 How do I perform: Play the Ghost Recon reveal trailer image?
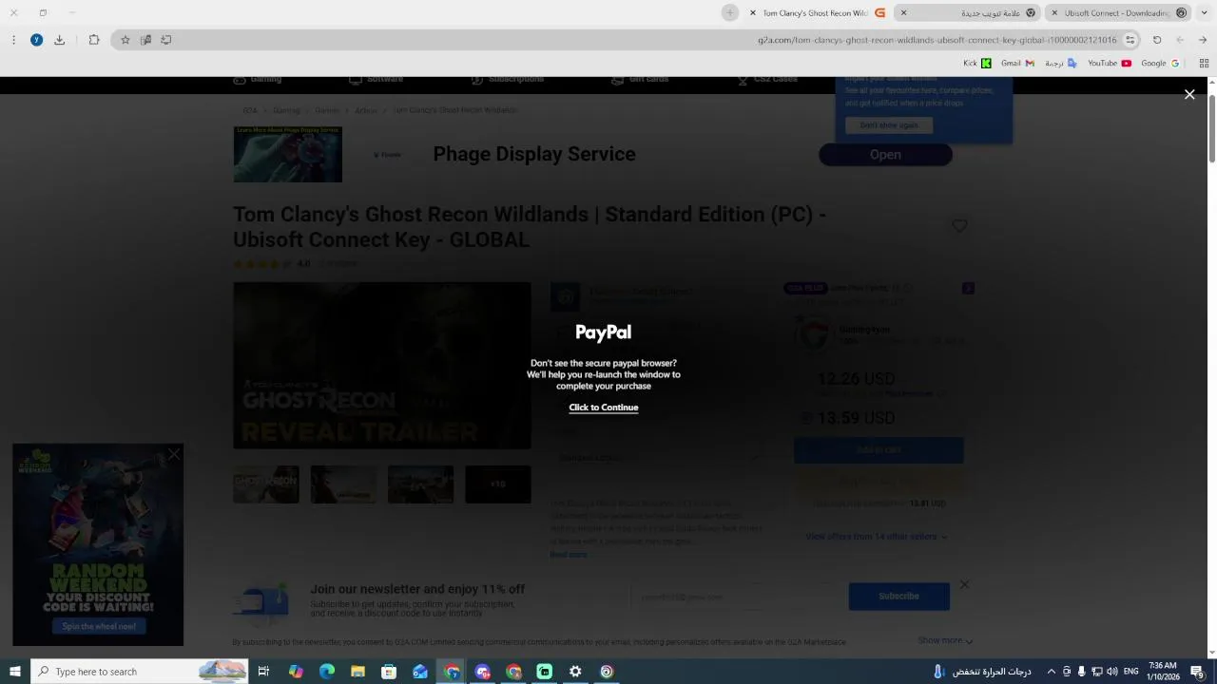(x=382, y=366)
